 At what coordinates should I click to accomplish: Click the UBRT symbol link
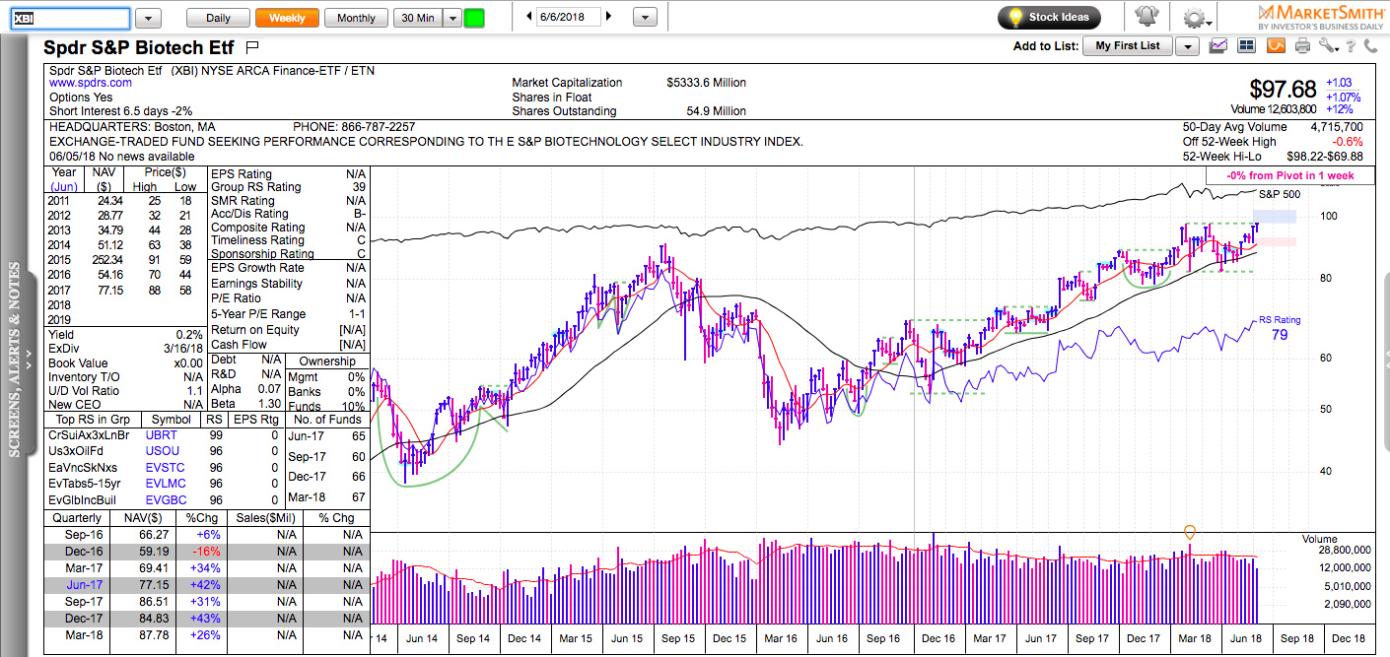[162, 435]
